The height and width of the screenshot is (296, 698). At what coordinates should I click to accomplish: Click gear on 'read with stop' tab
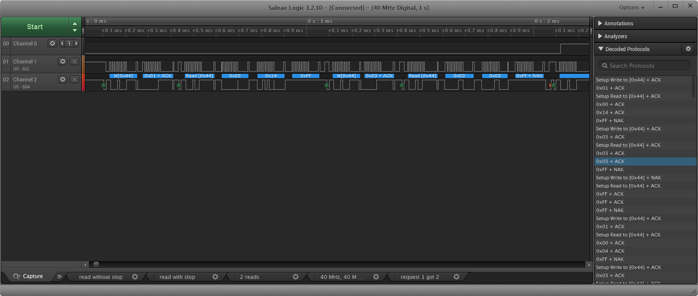(x=215, y=277)
